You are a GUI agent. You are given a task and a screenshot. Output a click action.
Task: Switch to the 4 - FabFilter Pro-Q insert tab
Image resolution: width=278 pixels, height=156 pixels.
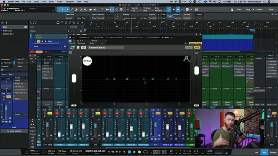pyautogui.click(x=134, y=38)
